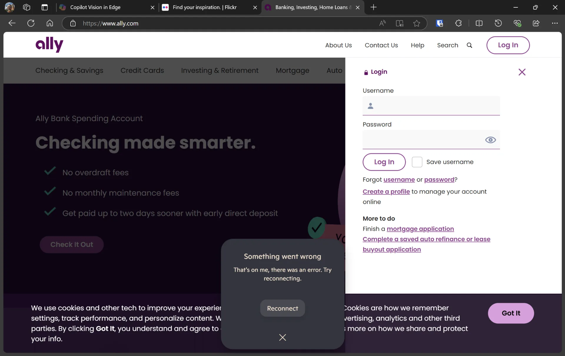The image size is (565, 356).
Task: Switch to the Flickr tab
Action: pos(210,7)
